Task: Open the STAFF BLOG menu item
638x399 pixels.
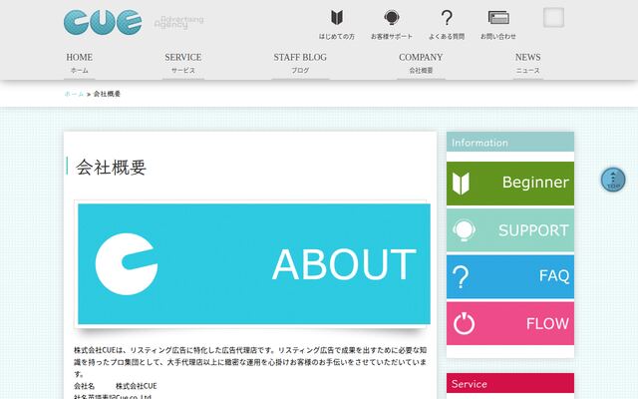Action: click(x=300, y=63)
